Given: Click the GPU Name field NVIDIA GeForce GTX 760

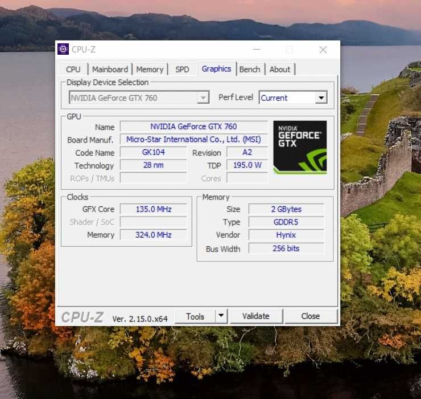Looking at the screenshot, I should pos(193,127).
